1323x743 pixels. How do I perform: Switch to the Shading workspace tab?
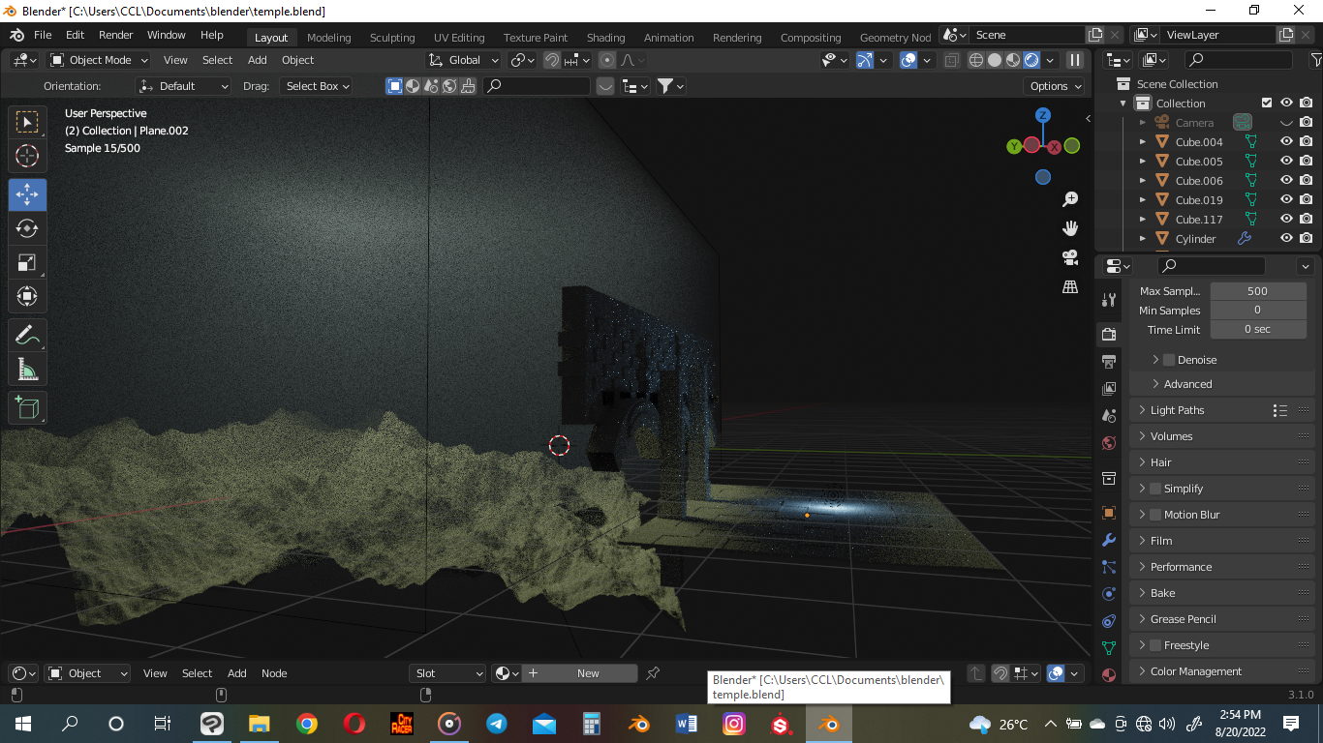[x=605, y=38]
